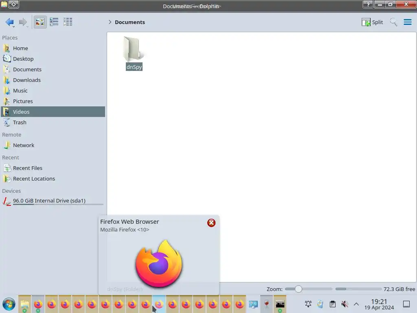Open Desktop in Places panel
417x313 pixels.
click(x=53, y=59)
